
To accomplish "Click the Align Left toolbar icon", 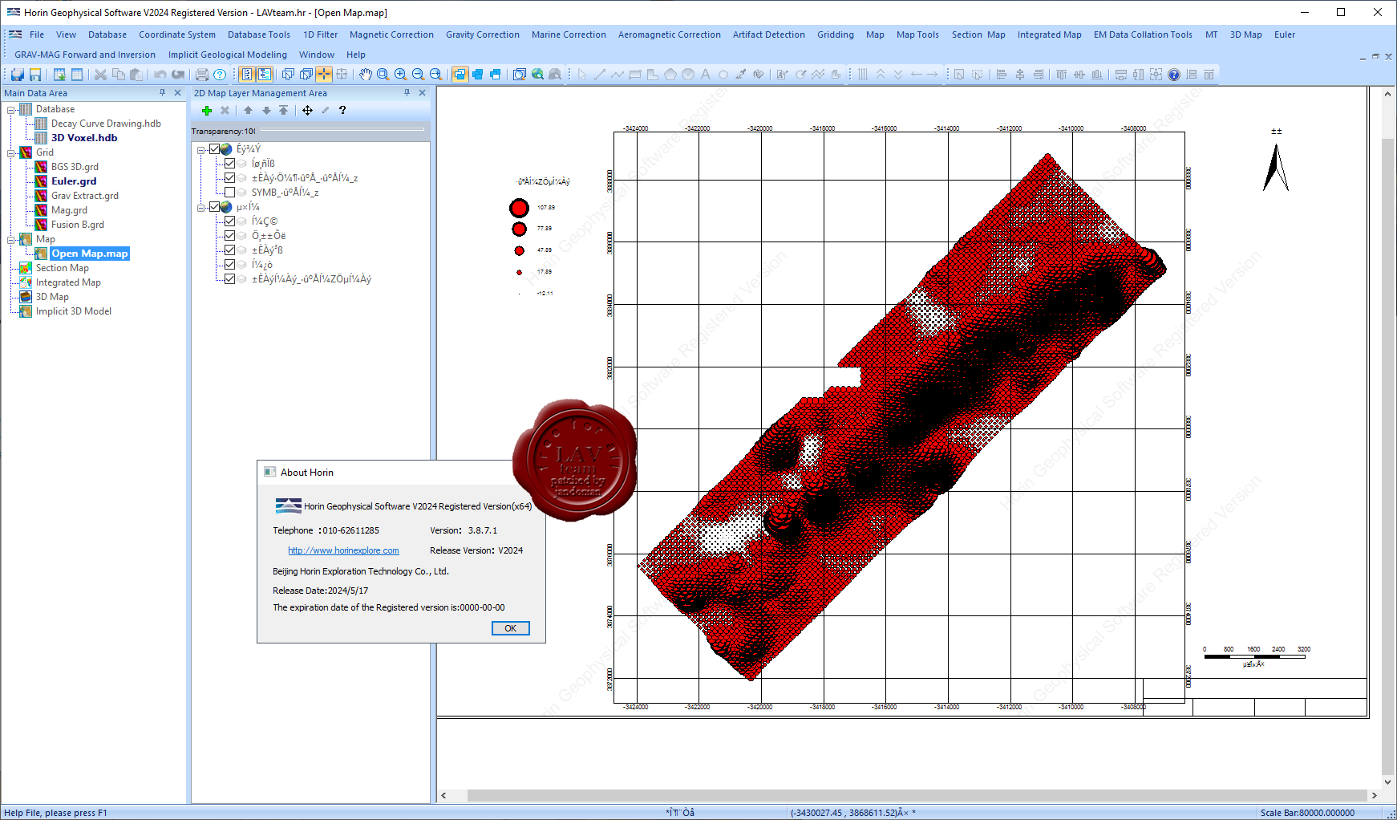I will coord(1002,75).
